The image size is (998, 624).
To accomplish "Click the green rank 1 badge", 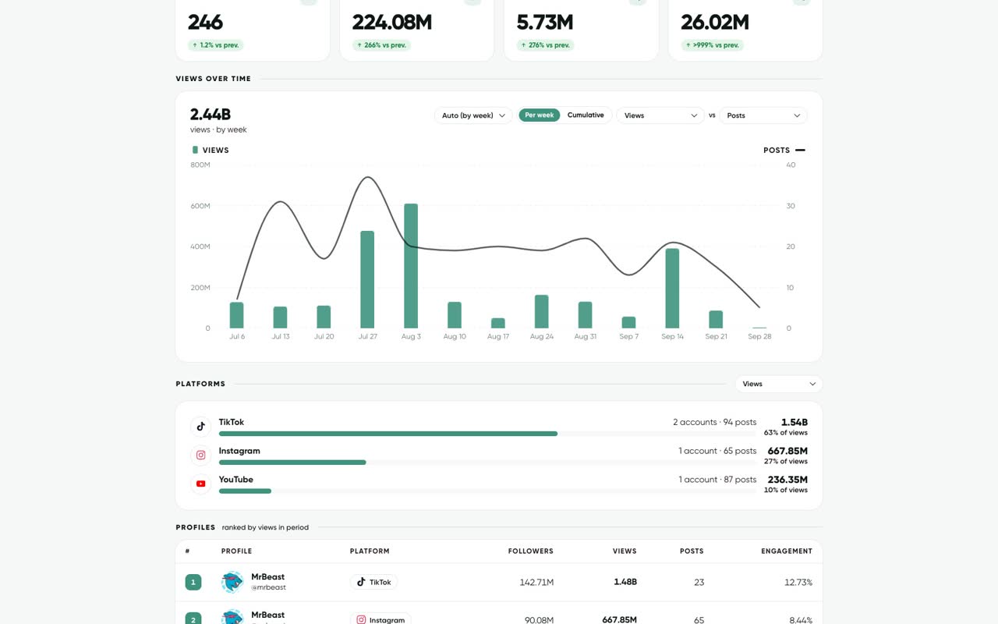I will tap(193, 582).
